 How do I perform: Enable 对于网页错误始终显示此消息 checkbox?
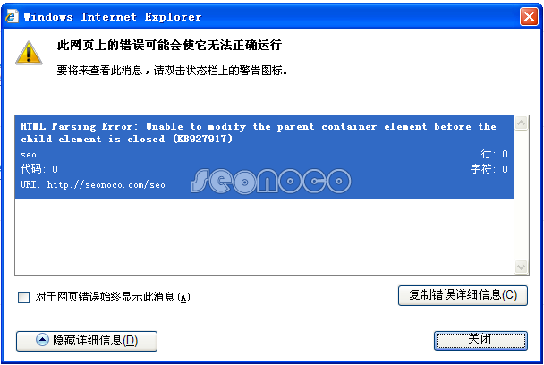(23, 297)
